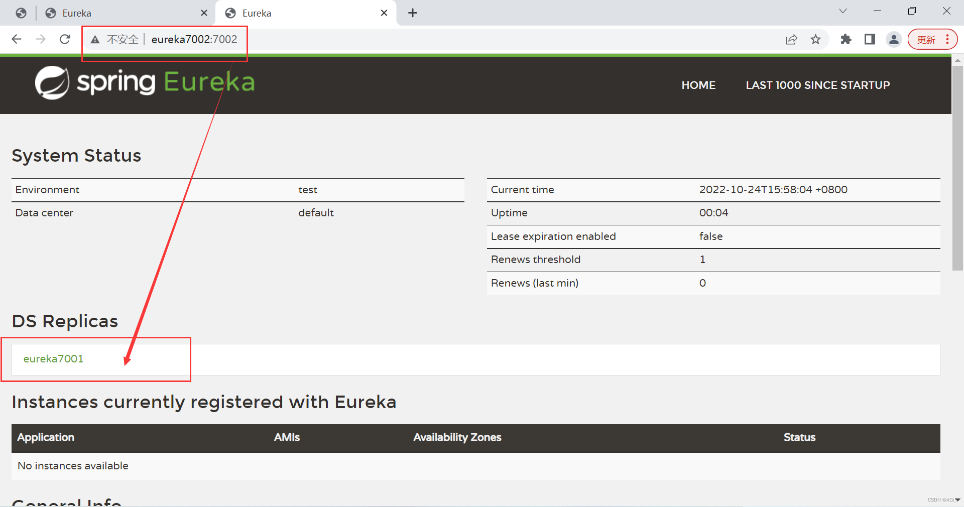Click the 不安全 site security warning icon
This screenshot has width=964, height=507.
point(95,39)
